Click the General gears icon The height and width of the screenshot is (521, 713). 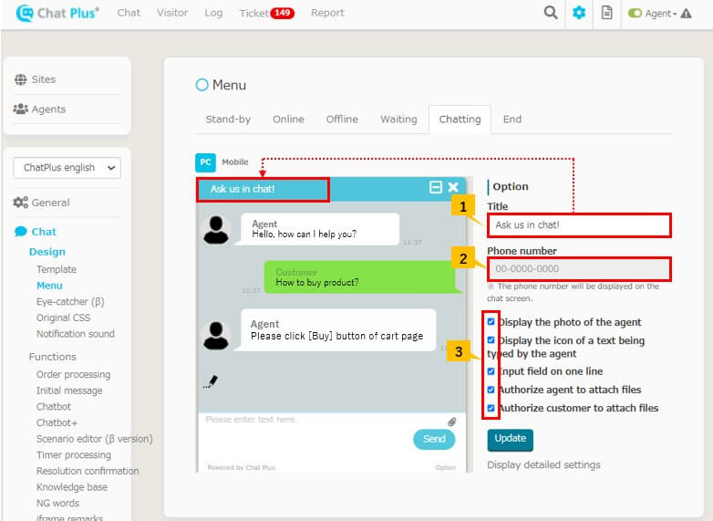click(x=20, y=202)
